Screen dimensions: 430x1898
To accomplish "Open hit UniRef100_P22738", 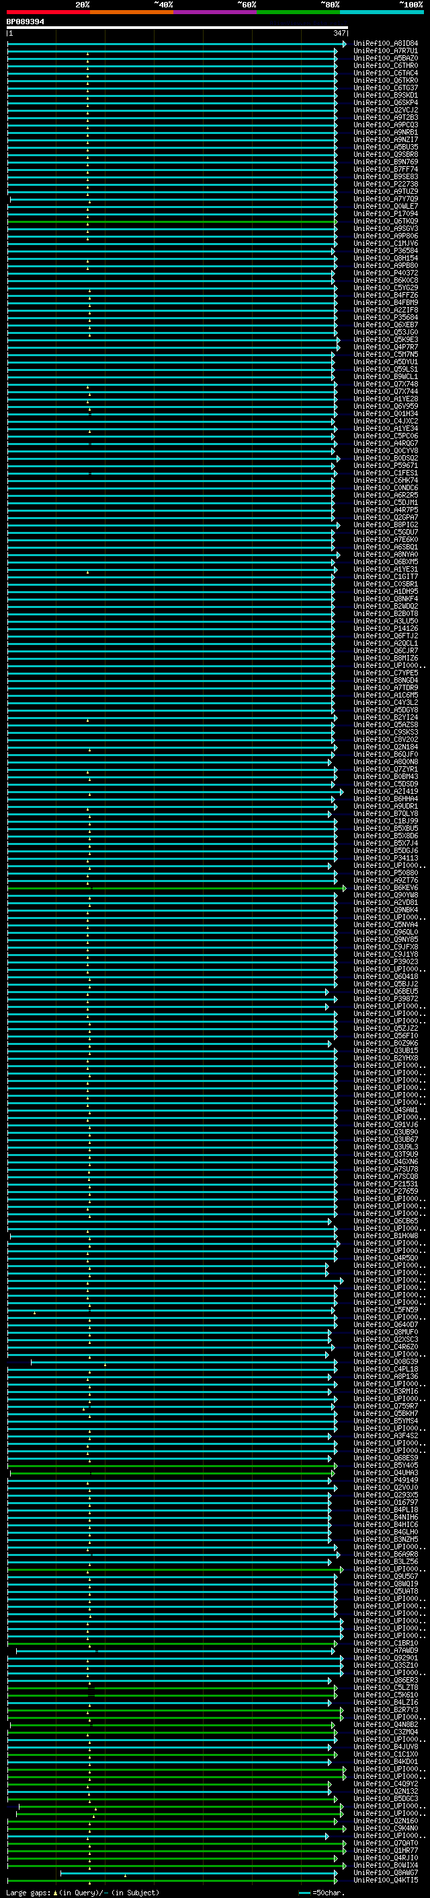I will (x=385, y=184).
